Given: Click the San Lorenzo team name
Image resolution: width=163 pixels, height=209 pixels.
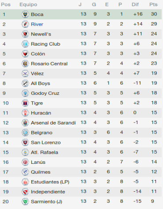Looking at the screenshot, I should (46, 143).
